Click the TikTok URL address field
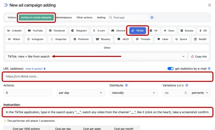The width and height of the screenshot is (215, 130). (x=107, y=77)
